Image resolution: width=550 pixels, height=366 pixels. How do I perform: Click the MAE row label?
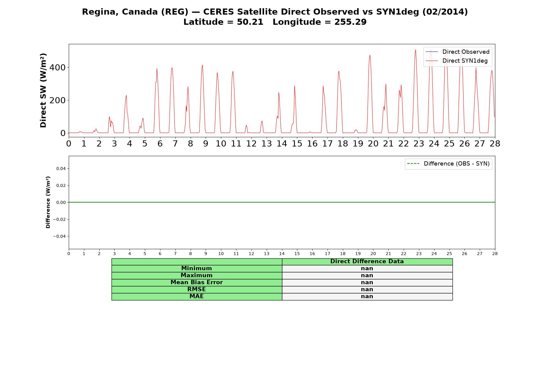(196, 296)
